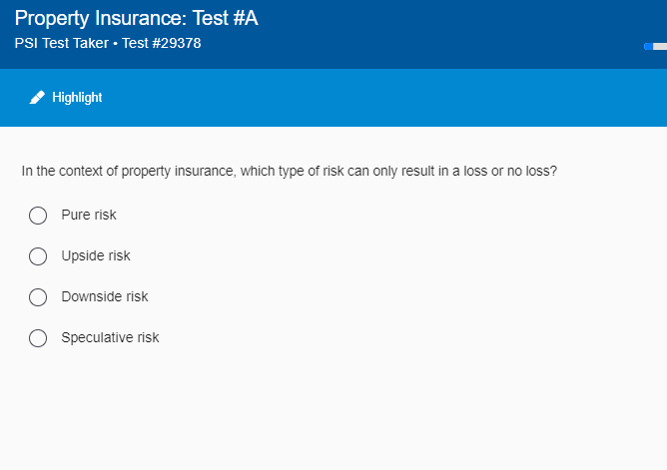Click the blue filled portion of progress bar
667x470 pixels.
(648, 46)
